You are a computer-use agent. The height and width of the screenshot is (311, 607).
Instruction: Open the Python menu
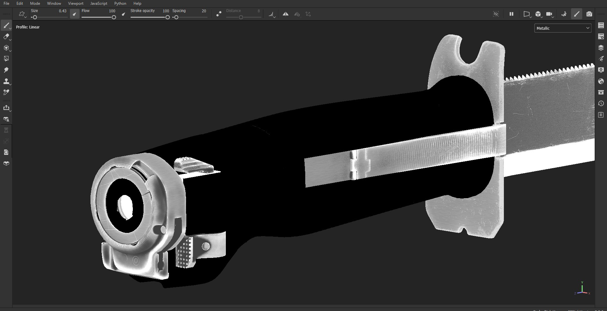[120, 3]
